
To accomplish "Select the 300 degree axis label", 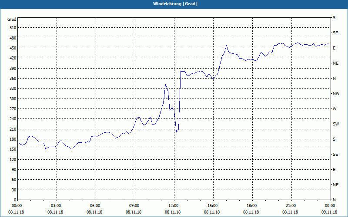I will 13,99.
